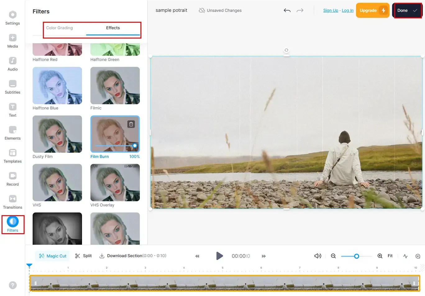Click the Log In link
The height and width of the screenshot is (296, 425).
click(x=347, y=10)
